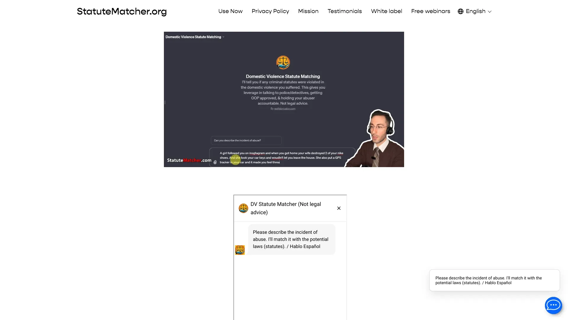Select the Privacy Policy navigation item
The height and width of the screenshot is (320, 568).
click(x=270, y=11)
